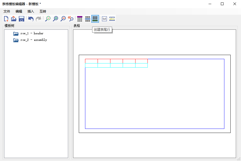241x161 pixels.
Task: Click last red header cell in table
Action: [141, 61]
